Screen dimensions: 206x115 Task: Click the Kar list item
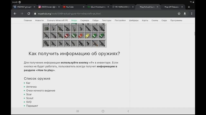[28, 83]
